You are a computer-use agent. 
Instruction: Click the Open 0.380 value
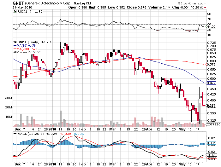point(78,7)
